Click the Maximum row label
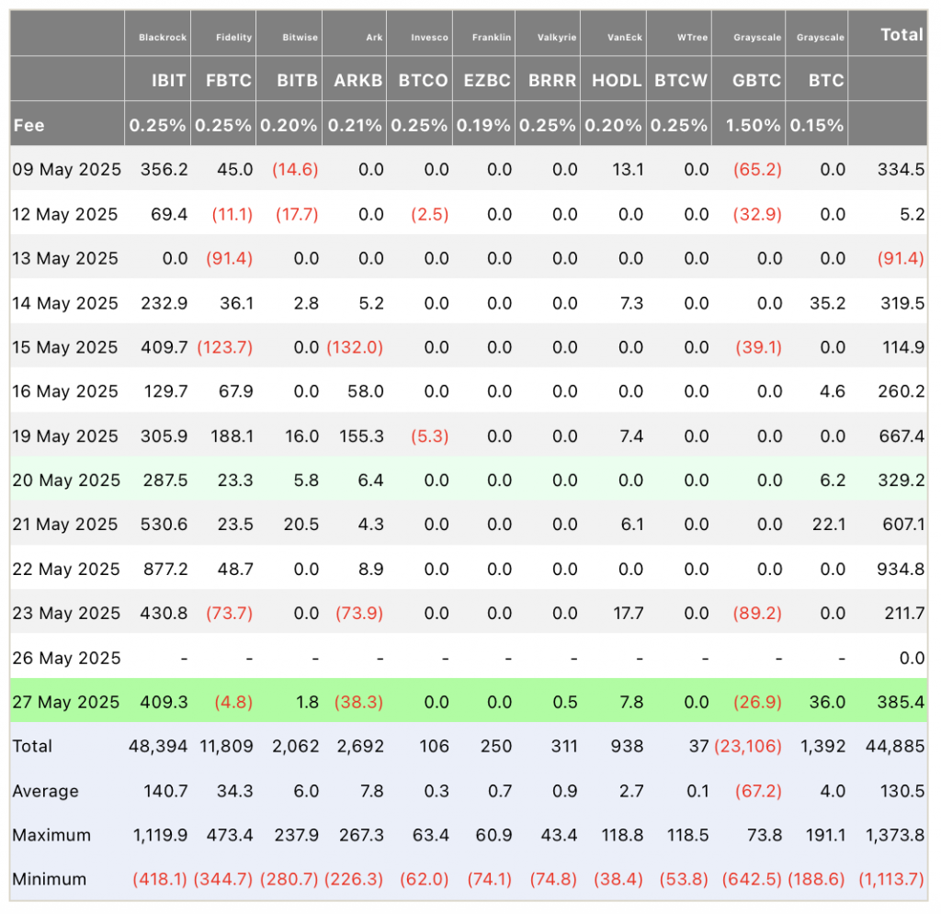941x914 pixels. pos(51,835)
